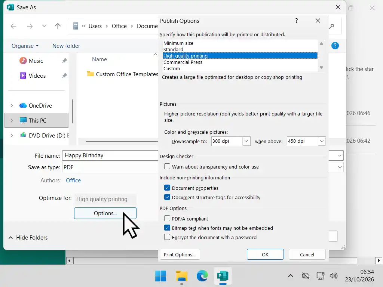Collapse with Hide Folders

click(x=28, y=237)
